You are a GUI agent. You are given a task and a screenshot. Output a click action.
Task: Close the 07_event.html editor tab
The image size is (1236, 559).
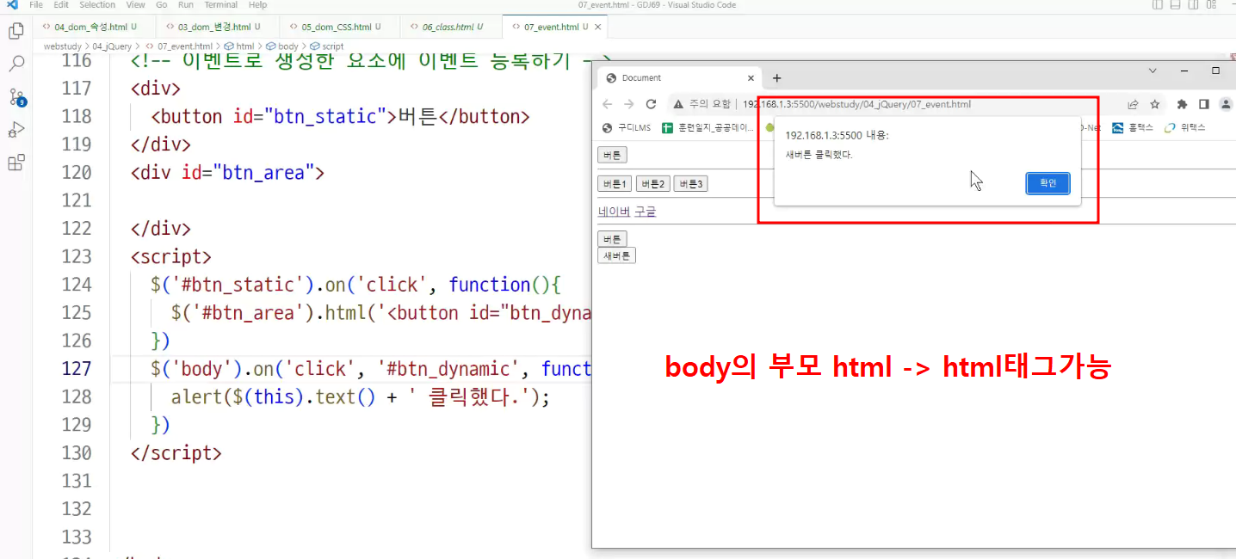(597, 27)
